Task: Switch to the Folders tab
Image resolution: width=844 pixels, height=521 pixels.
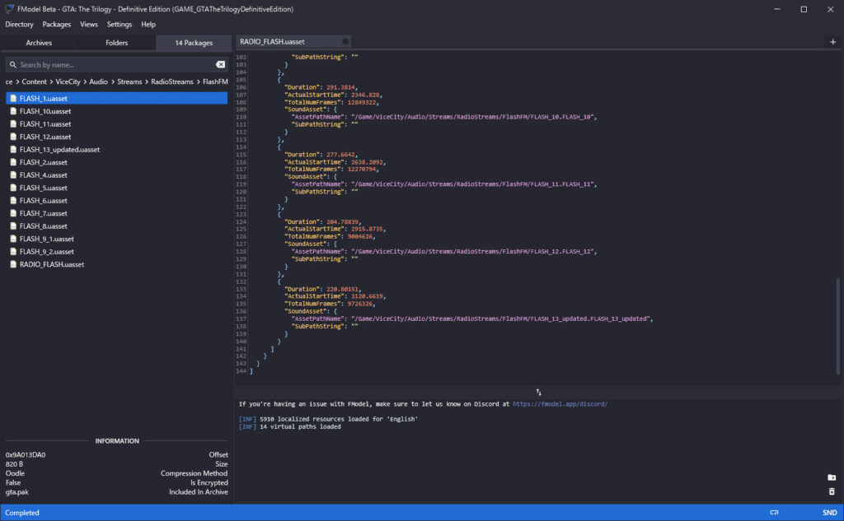Action: (x=116, y=43)
